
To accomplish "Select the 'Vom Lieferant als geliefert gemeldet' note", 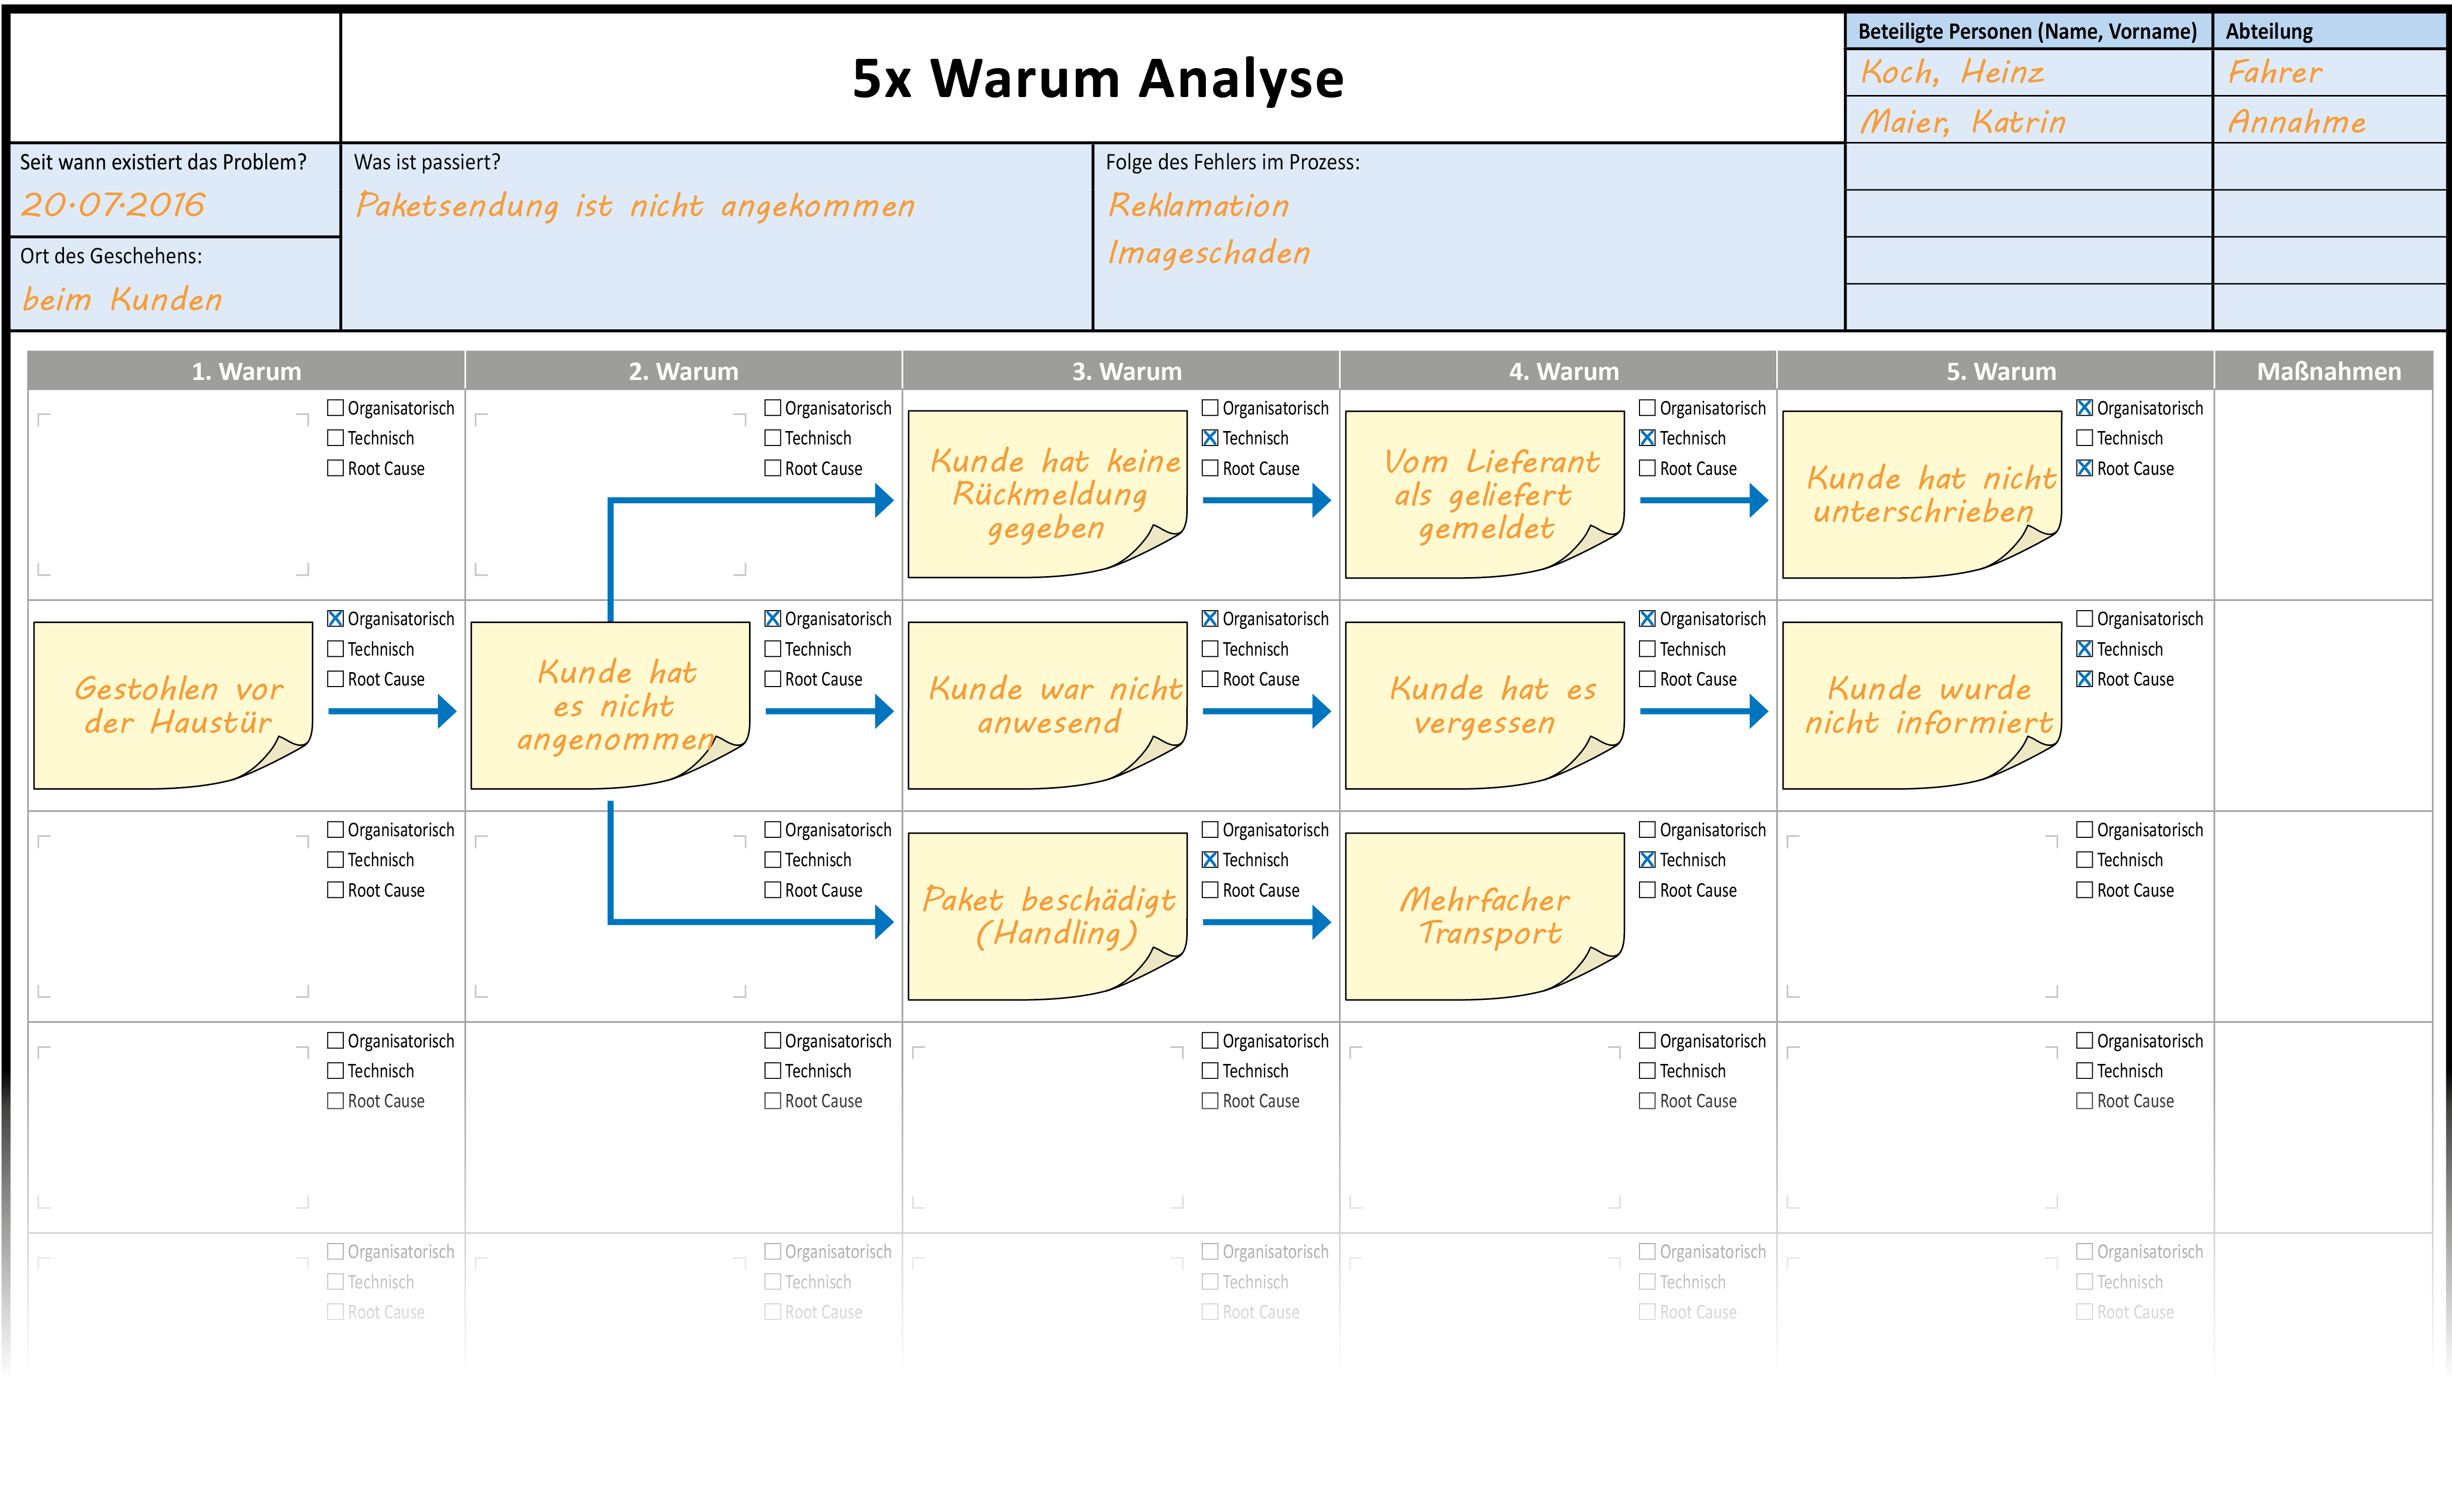I will [1484, 494].
